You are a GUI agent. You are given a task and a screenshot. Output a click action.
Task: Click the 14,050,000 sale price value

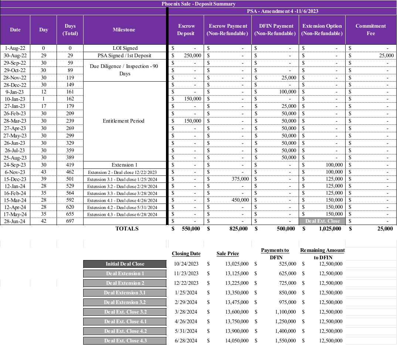237,341
